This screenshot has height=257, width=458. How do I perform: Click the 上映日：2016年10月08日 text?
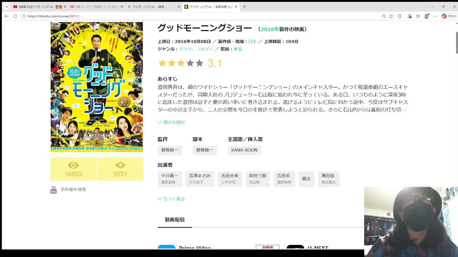click(x=184, y=41)
